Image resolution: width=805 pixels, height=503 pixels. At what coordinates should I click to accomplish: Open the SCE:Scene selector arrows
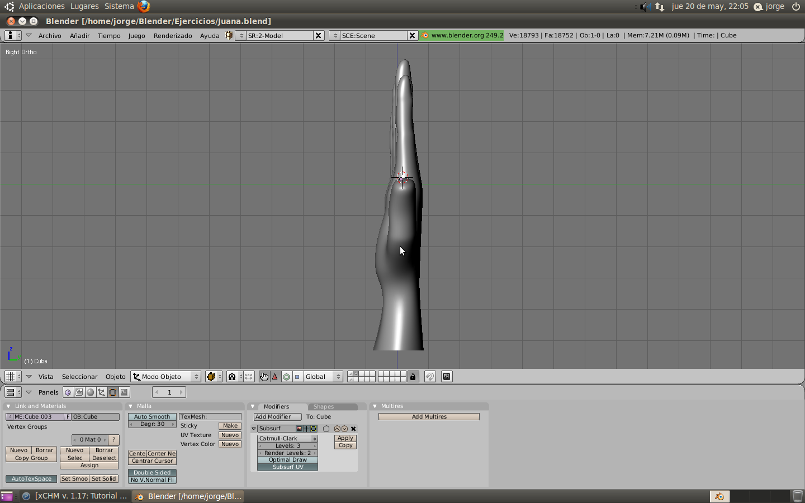click(335, 35)
